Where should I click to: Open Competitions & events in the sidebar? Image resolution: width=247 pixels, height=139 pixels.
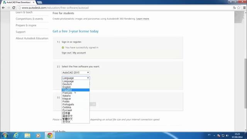click(x=29, y=19)
